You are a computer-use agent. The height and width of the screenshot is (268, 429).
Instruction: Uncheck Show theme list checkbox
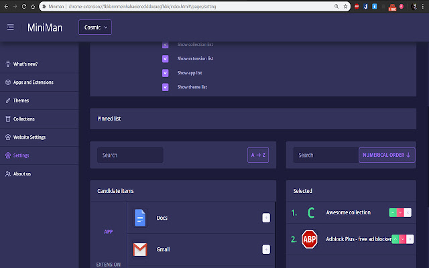(x=166, y=87)
